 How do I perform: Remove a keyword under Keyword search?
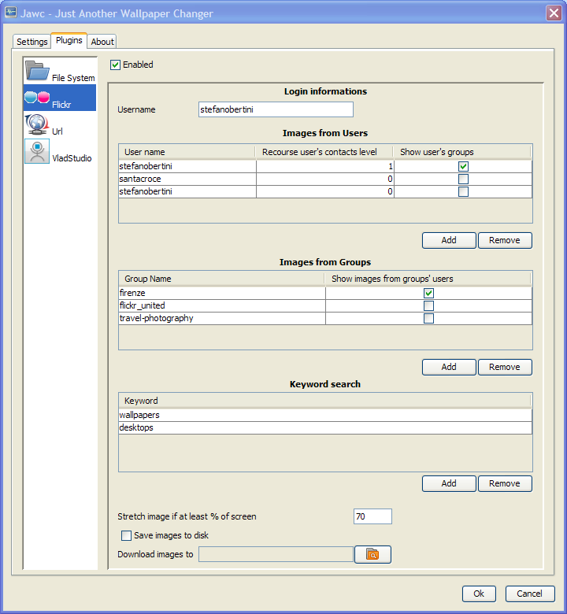point(505,483)
